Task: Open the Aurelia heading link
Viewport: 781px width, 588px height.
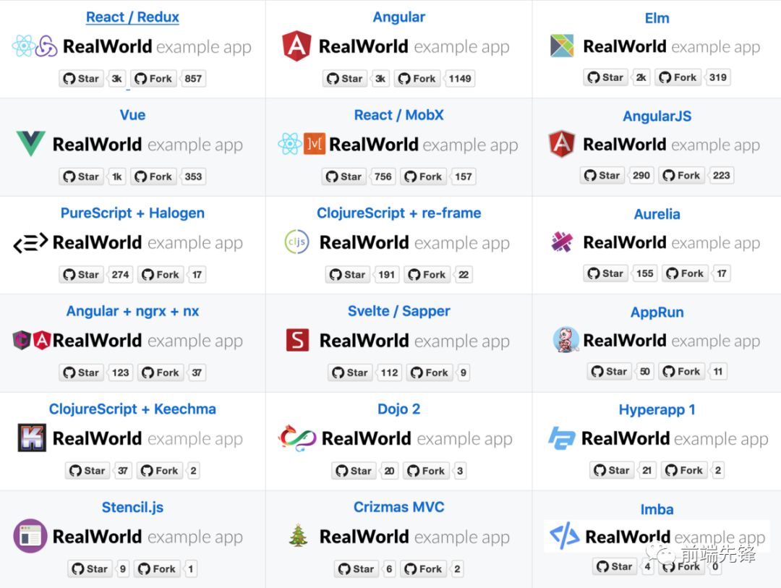Action: 657,214
